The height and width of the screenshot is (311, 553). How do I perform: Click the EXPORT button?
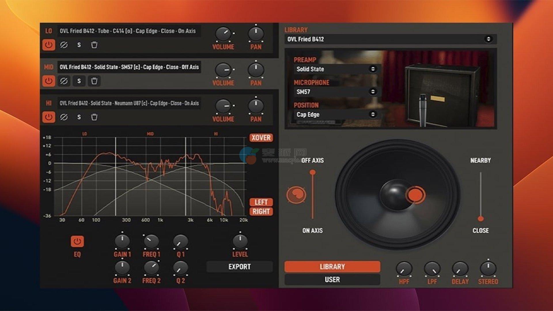click(x=239, y=267)
